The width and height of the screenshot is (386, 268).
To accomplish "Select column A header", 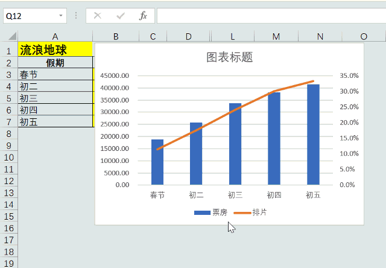I will click(x=55, y=36).
